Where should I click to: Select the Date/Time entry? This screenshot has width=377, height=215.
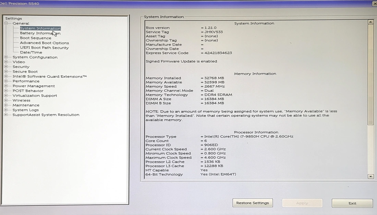[31, 52]
